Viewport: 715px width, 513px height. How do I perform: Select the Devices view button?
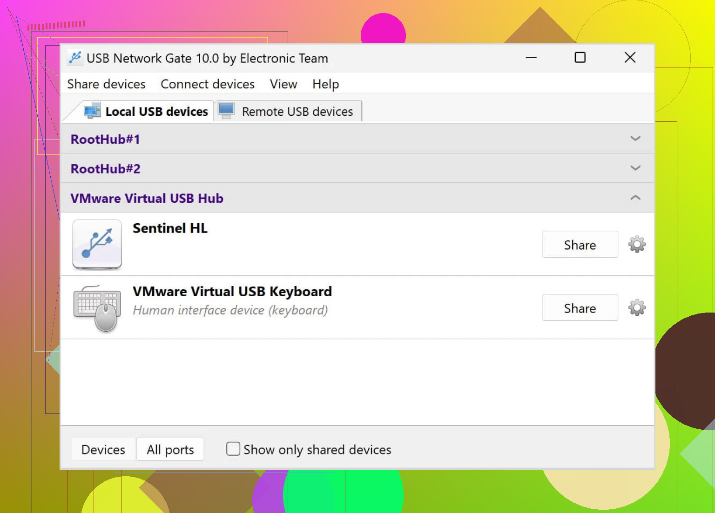[103, 449]
